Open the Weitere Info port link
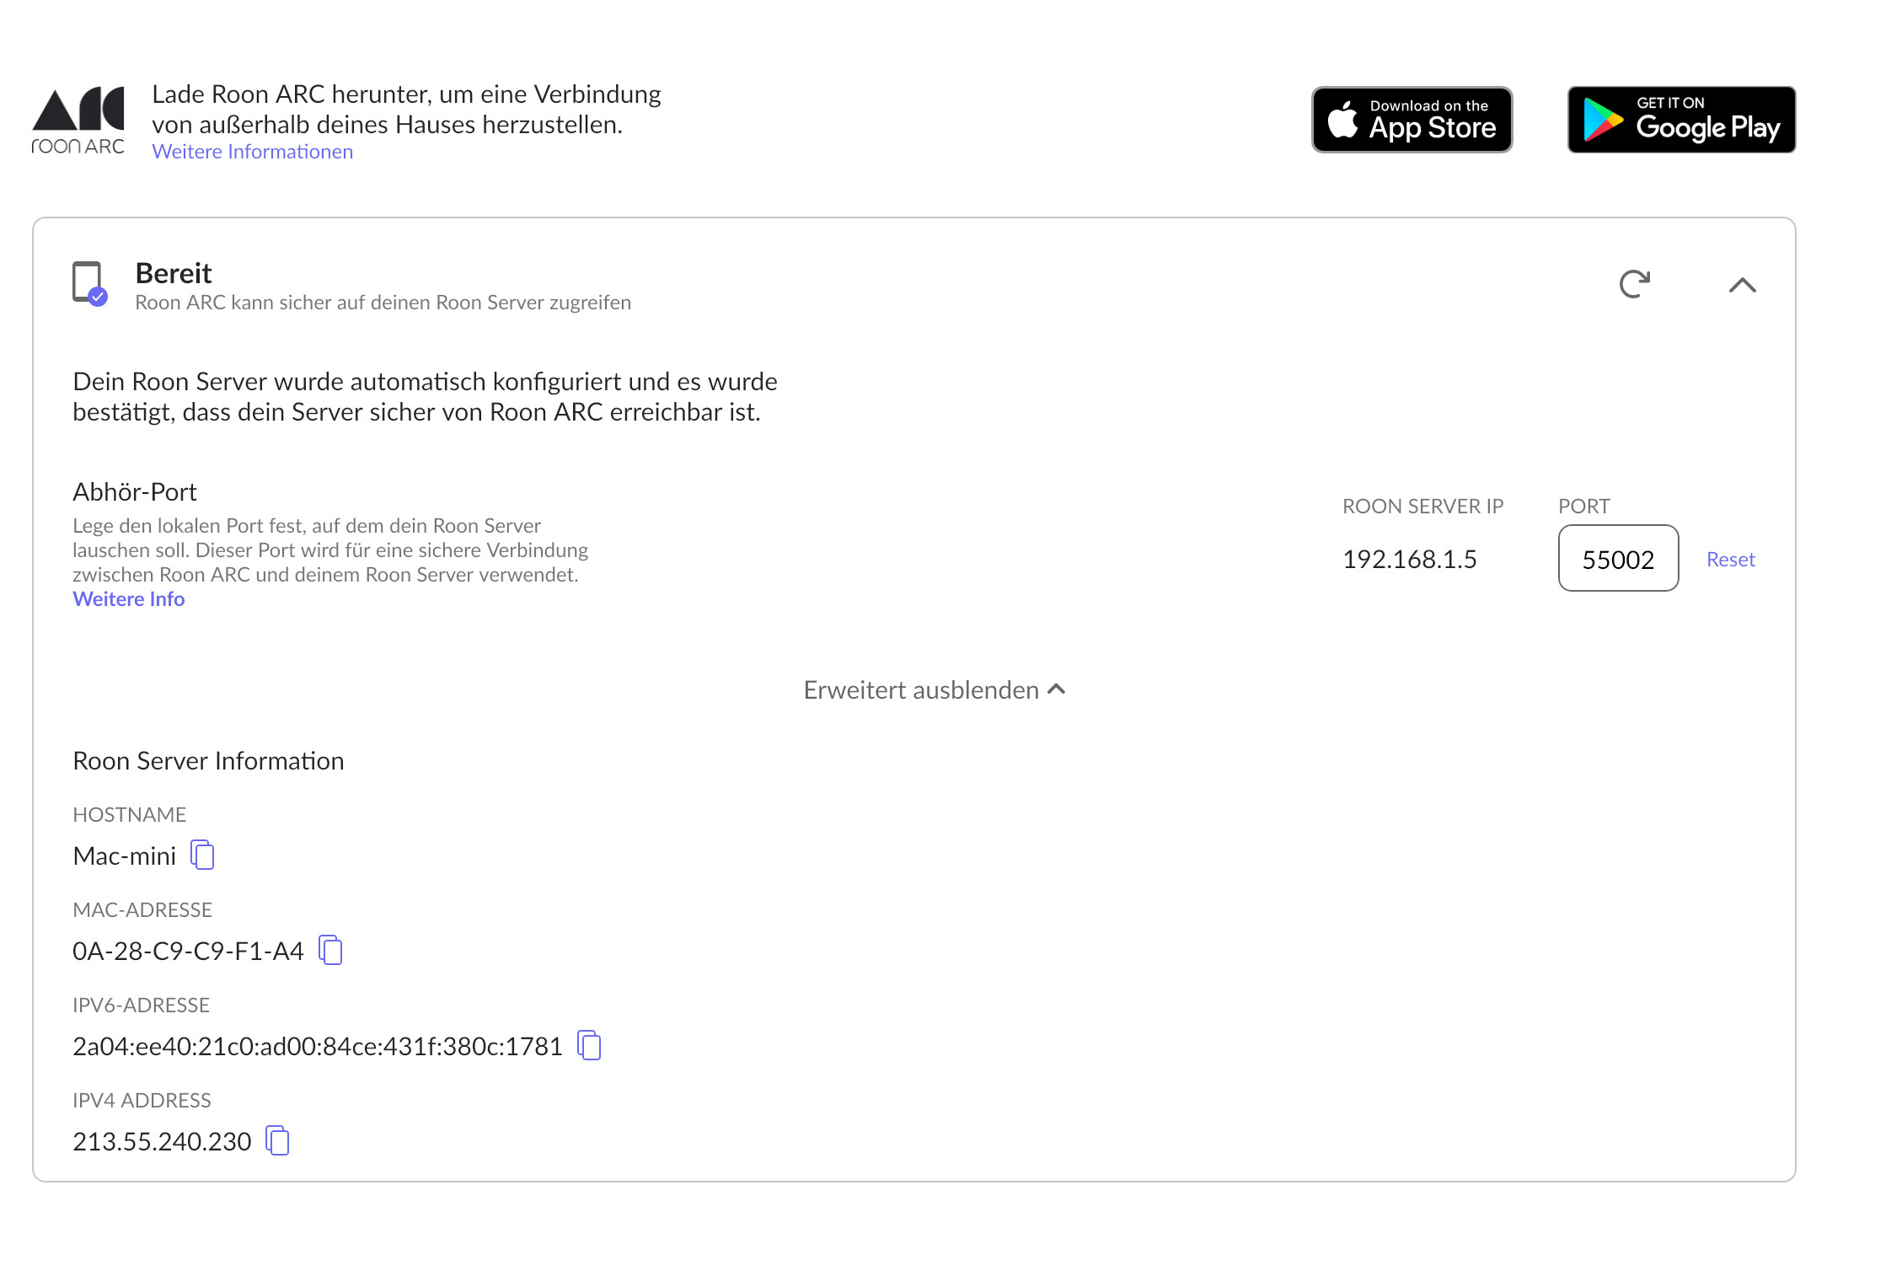This screenshot has height=1271, width=1891. coord(128,599)
